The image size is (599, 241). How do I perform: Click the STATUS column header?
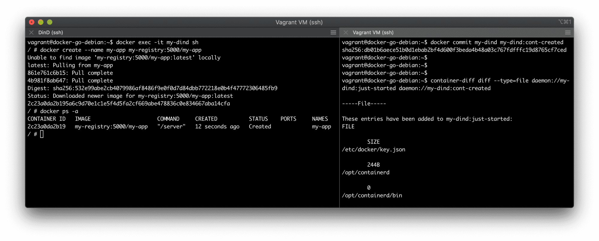tap(258, 119)
